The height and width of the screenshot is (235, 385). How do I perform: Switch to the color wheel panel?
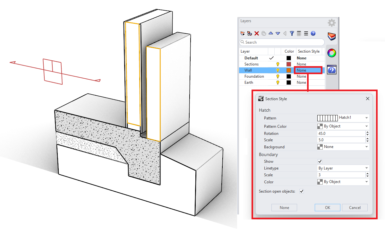(331, 53)
